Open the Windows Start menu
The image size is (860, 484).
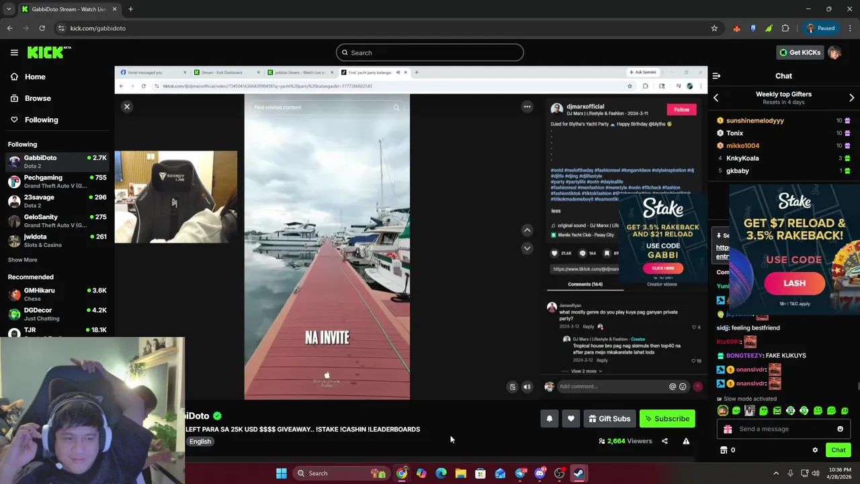282,473
